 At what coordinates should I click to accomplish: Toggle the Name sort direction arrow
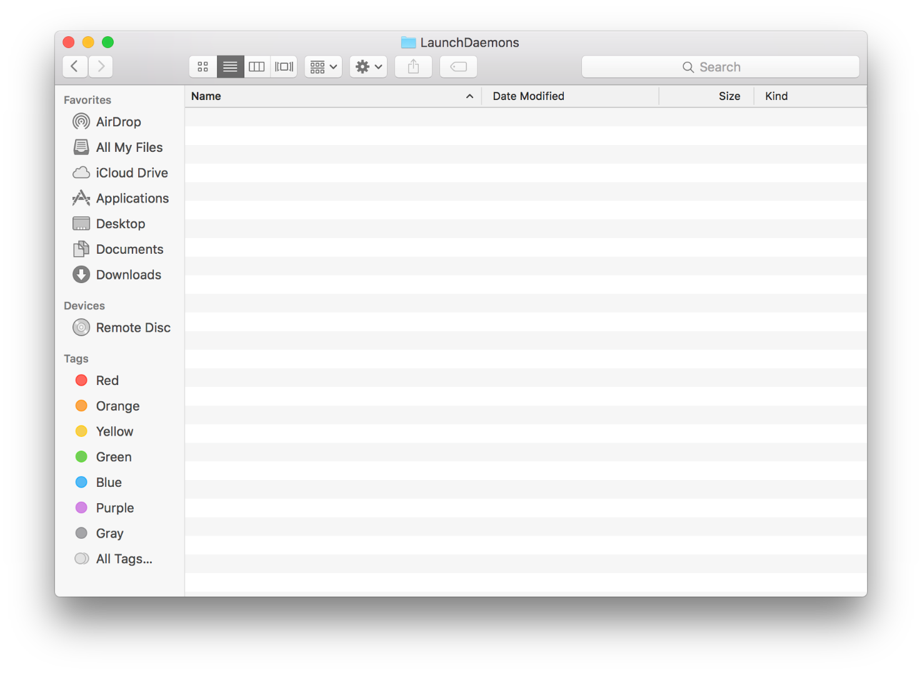click(469, 96)
